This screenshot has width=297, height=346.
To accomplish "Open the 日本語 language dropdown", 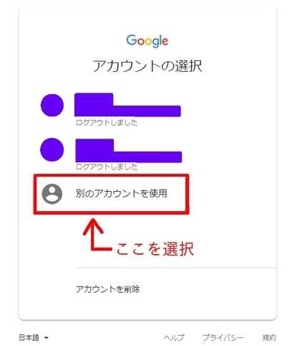I will (34, 338).
